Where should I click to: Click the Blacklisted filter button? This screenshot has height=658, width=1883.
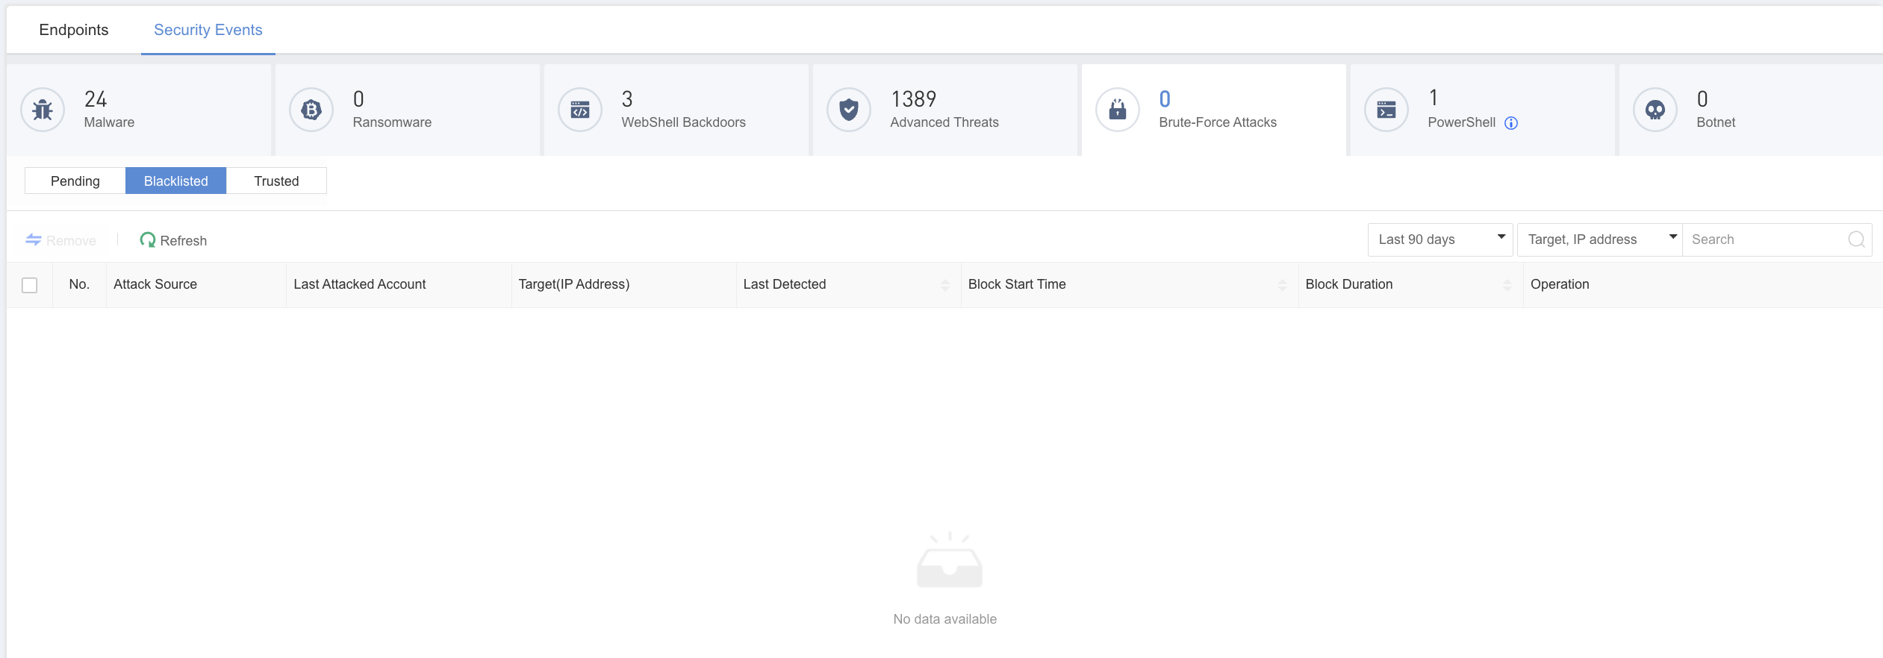pos(175,181)
